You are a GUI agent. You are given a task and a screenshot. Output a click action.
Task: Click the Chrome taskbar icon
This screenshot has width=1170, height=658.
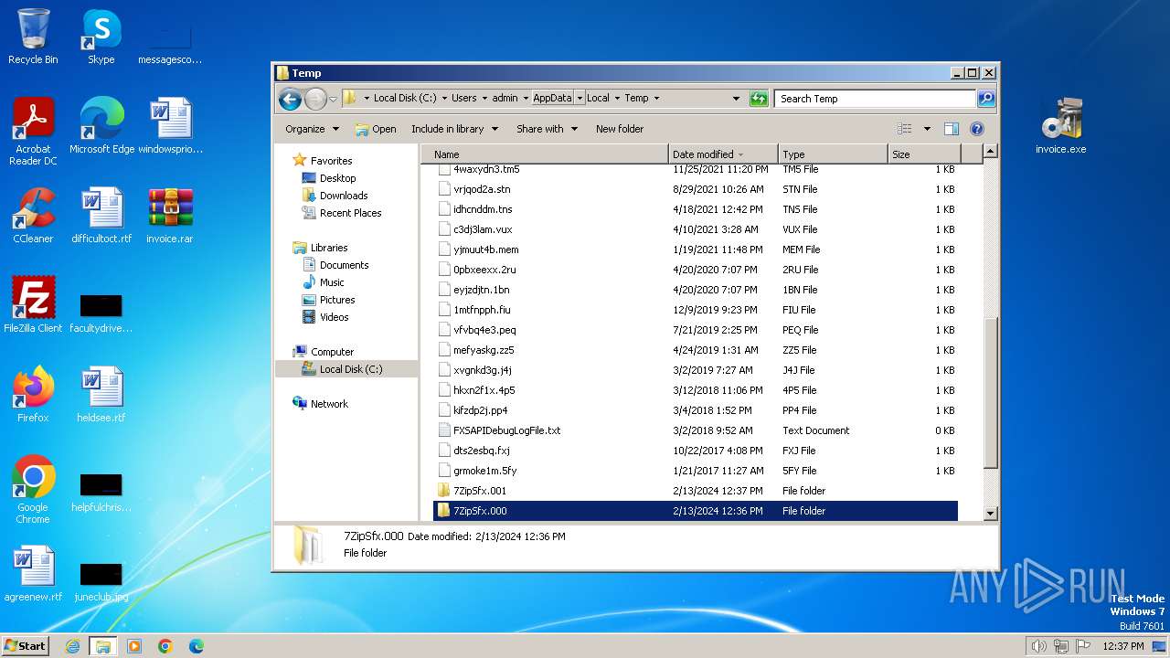click(x=165, y=646)
